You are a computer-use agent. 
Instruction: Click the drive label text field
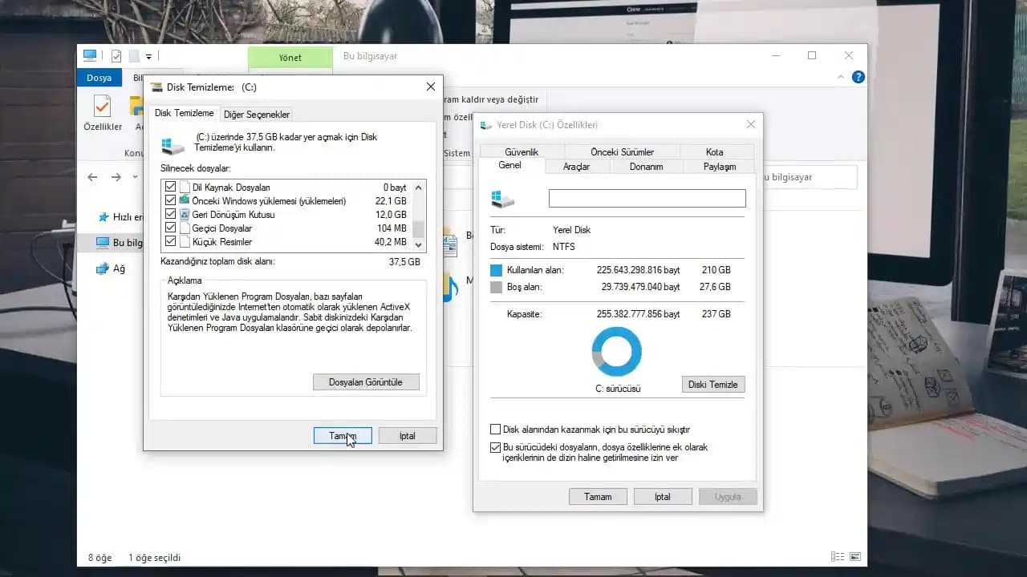click(x=647, y=198)
